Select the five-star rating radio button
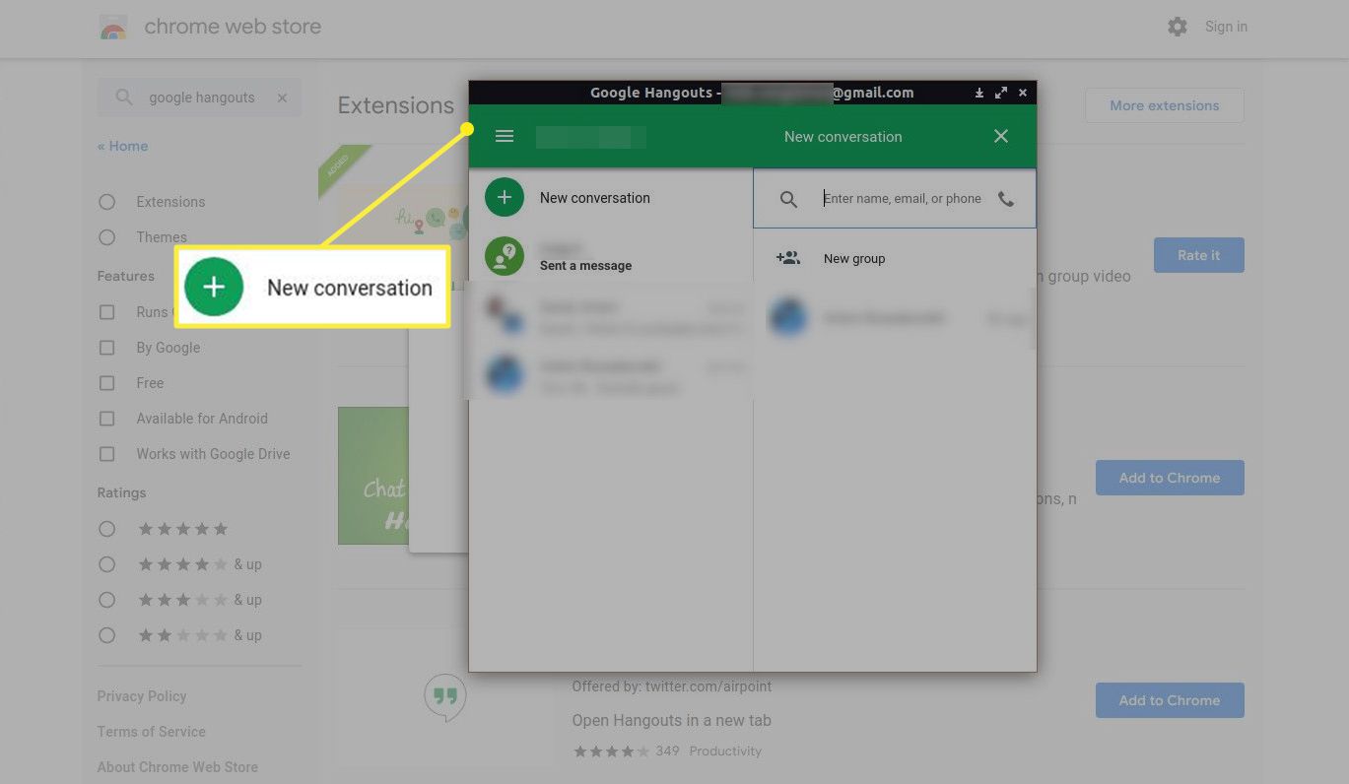This screenshot has width=1349, height=784. click(106, 529)
